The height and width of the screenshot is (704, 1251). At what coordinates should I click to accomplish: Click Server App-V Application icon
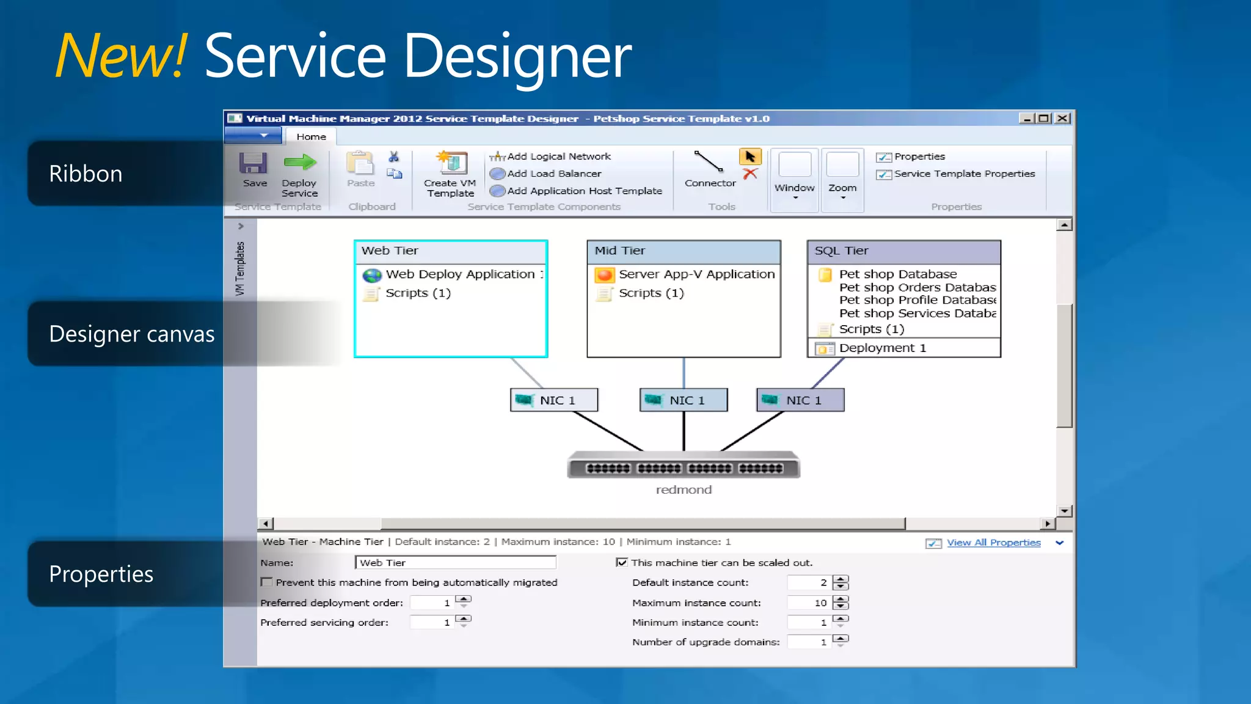[x=604, y=275]
